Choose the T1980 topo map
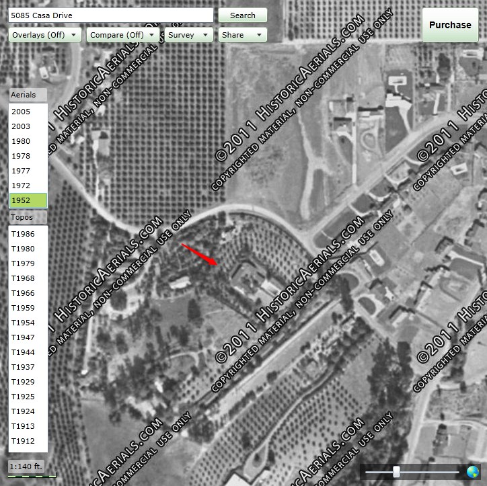This screenshot has width=487, height=486. 28,249
